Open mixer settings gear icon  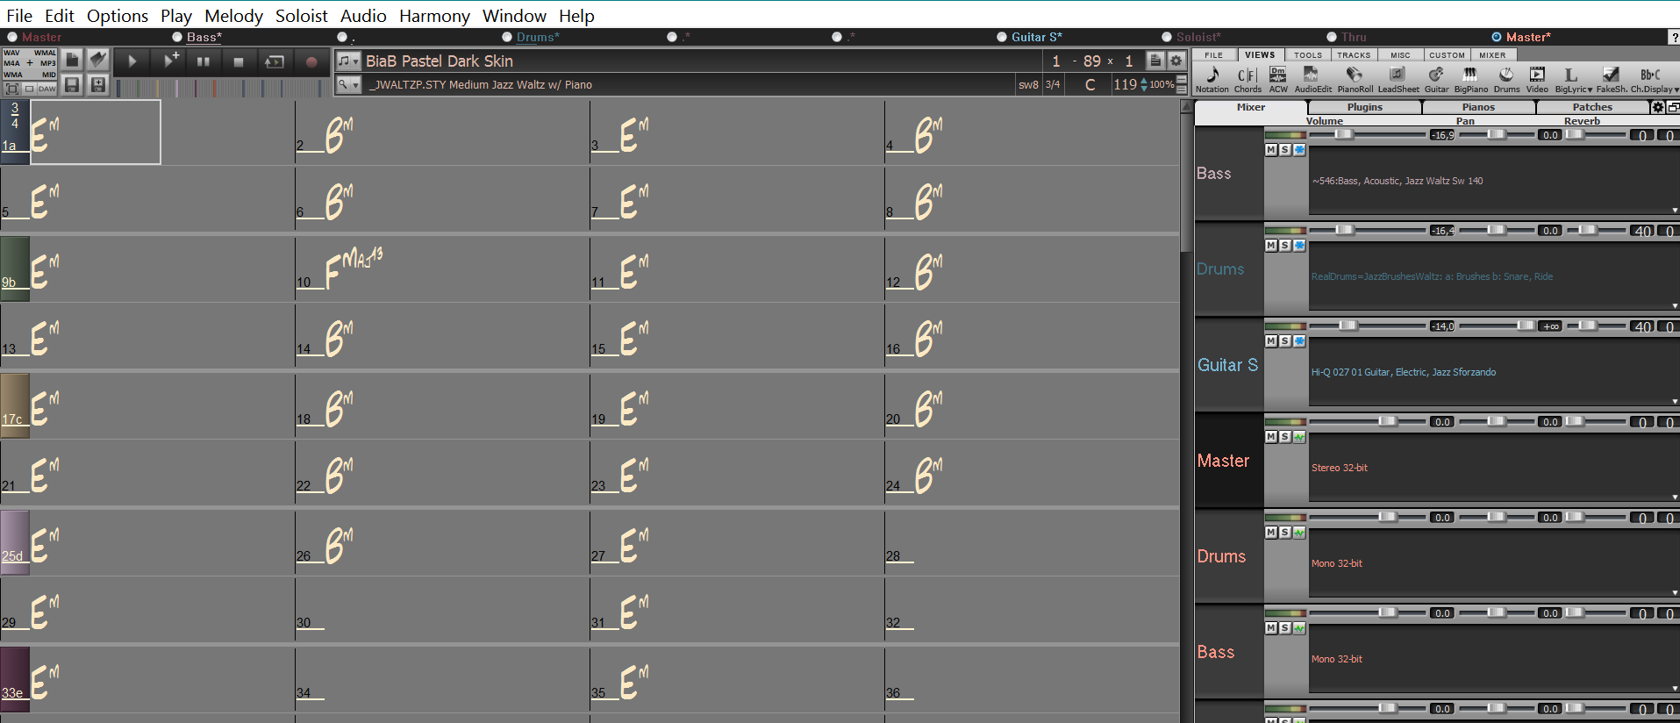pyautogui.click(x=1657, y=107)
